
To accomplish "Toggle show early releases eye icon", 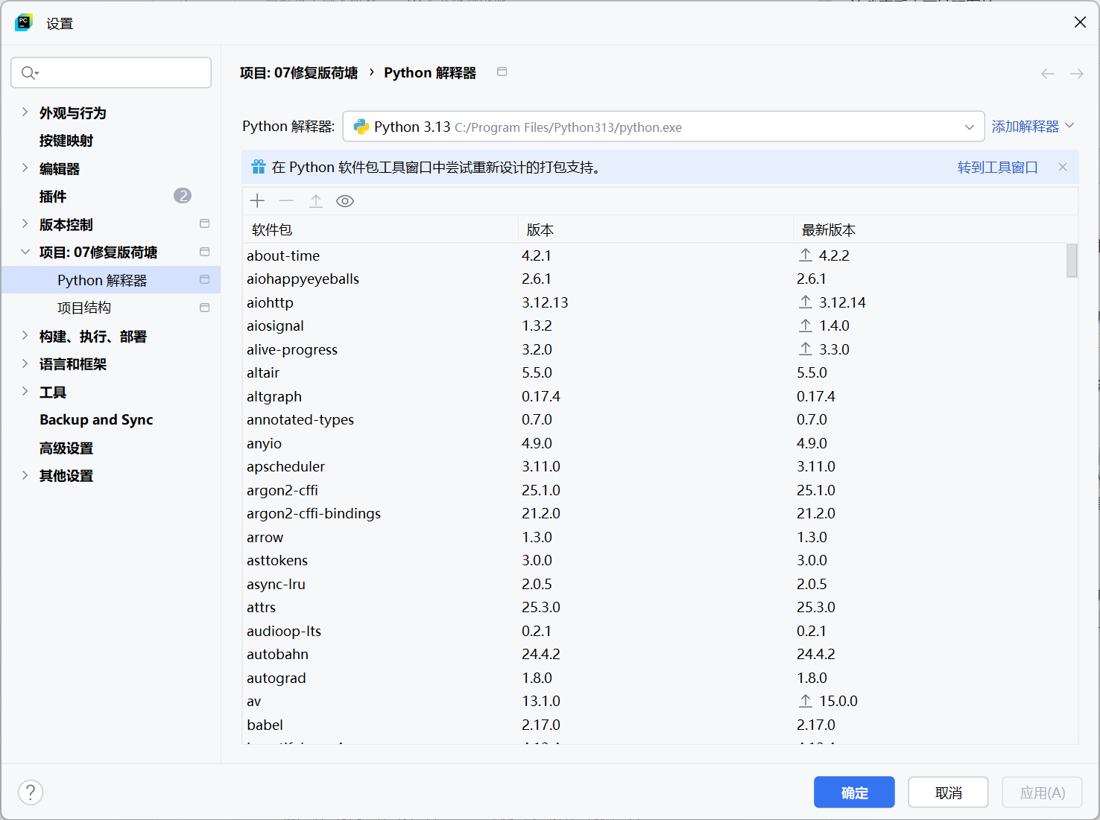I will click(345, 201).
